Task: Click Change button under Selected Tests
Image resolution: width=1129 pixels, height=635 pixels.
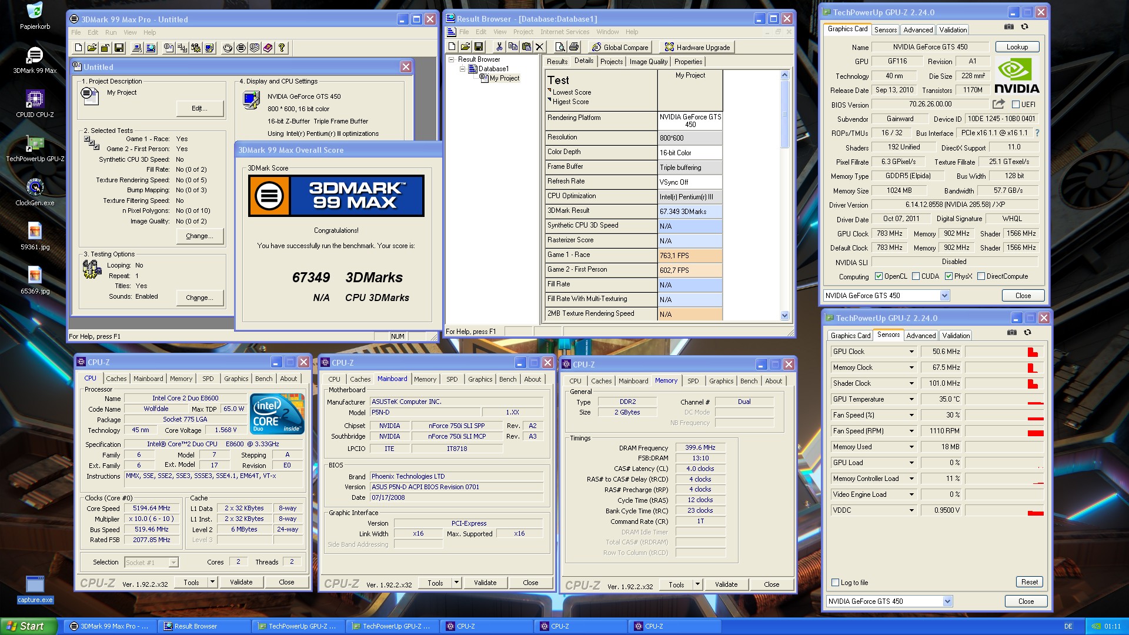Action: click(x=200, y=236)
